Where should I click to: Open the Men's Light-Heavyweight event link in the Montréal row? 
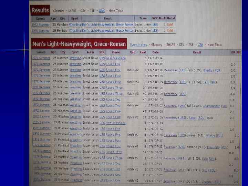[x=108, y=31]
